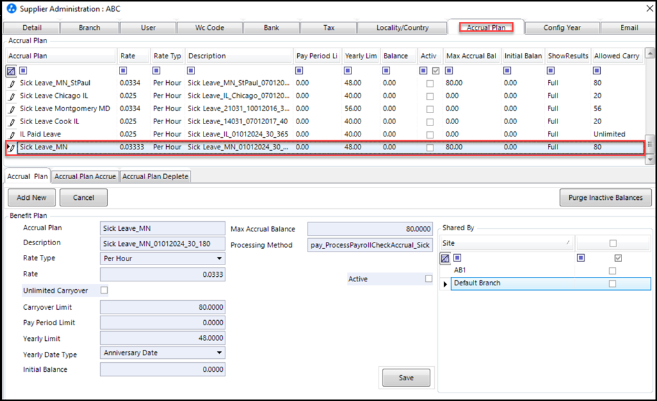This screenshot has height=401, width=657.
Task: Switch to the Detail tab
Action: pos(32,28)
